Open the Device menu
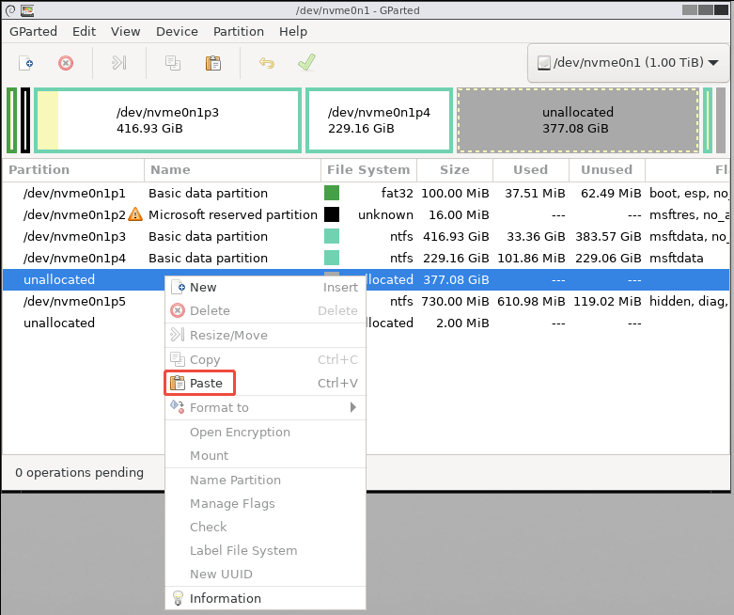This screenshot has height=615, width=734. (x=177, y=31)
